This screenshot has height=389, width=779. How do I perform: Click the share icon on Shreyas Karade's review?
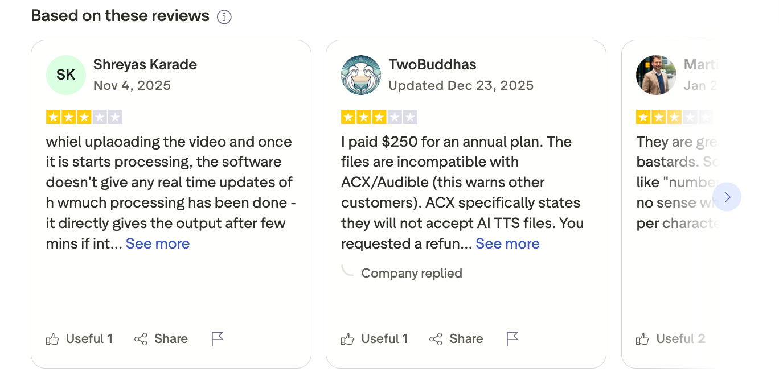141,340
